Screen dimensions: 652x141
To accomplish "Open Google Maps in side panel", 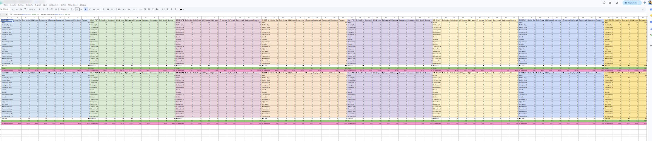I will point(651,35).
